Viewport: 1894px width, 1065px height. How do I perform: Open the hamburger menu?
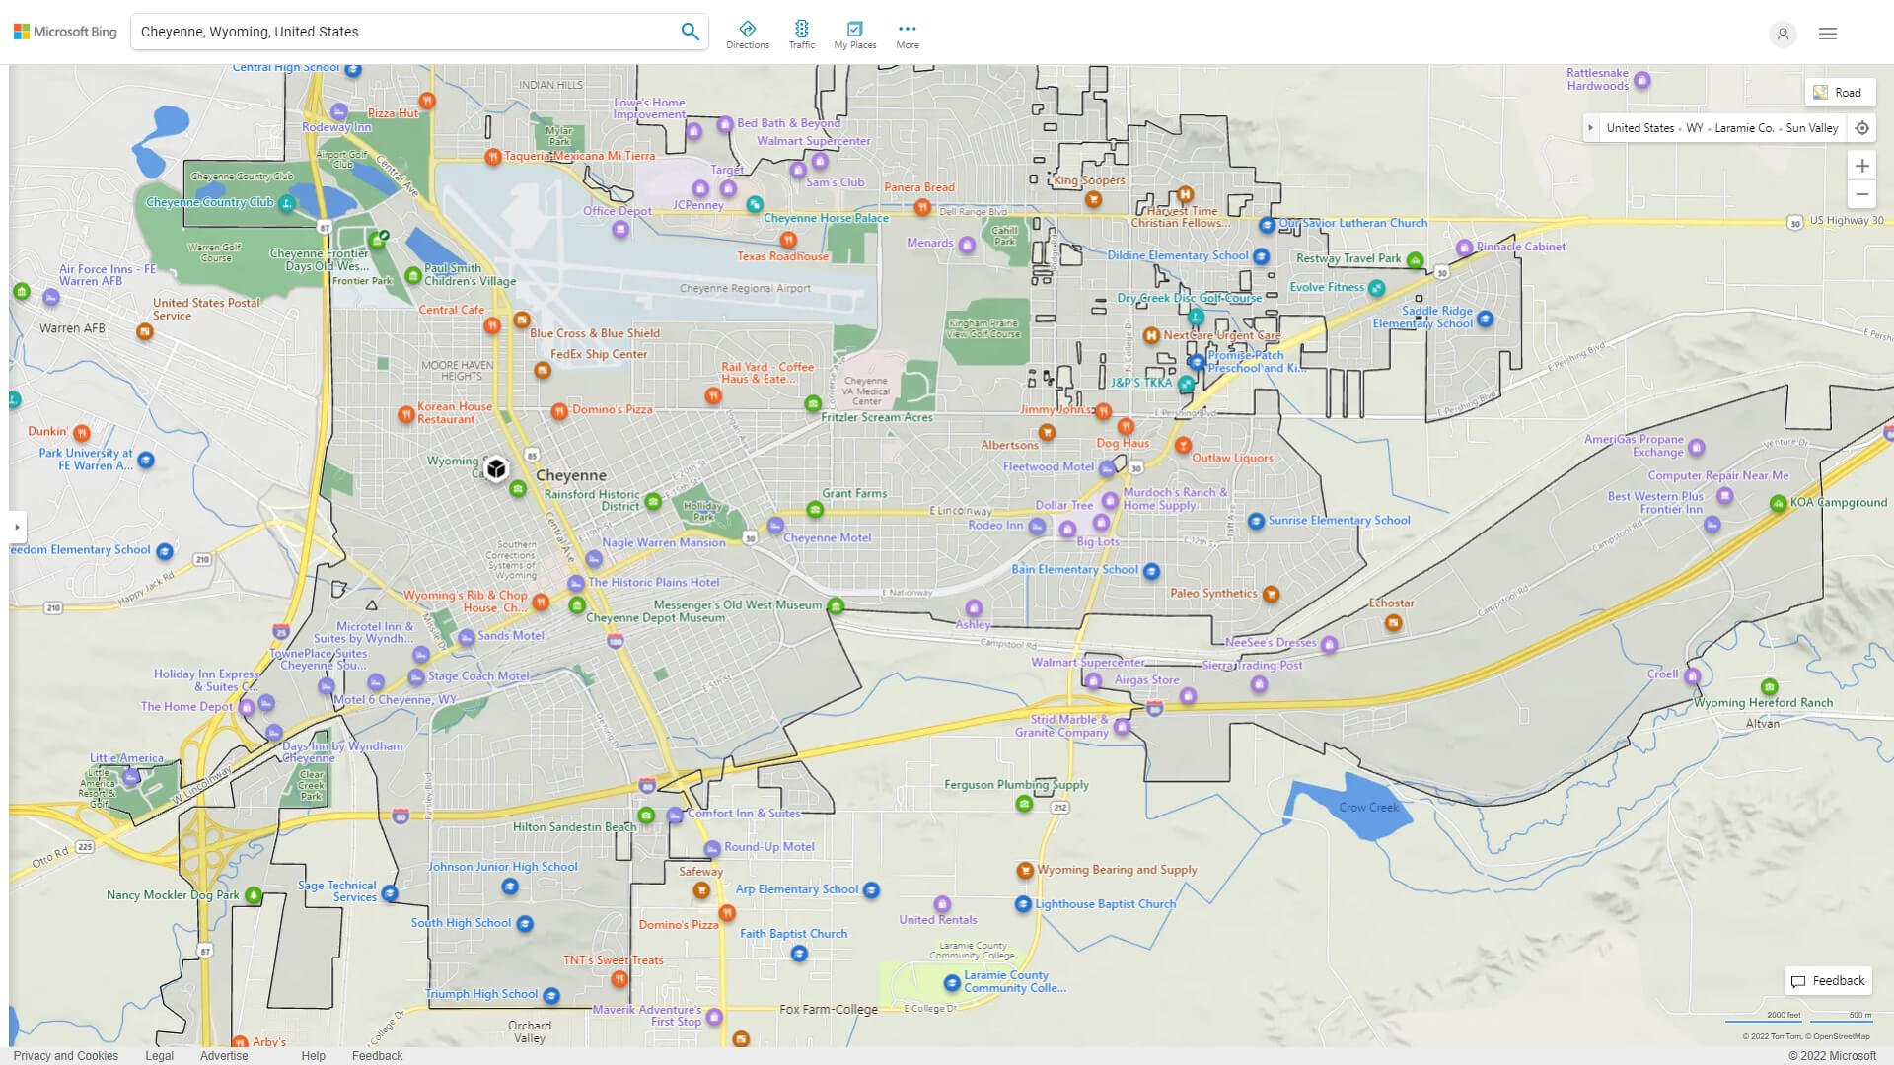[1827, 33]
